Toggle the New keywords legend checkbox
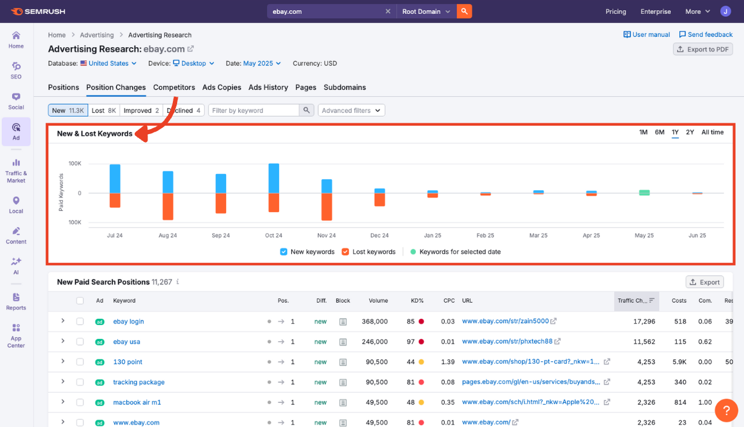 283,252
